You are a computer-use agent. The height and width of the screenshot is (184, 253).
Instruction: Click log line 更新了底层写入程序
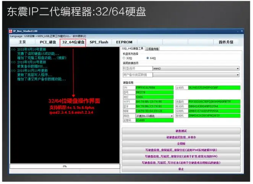coord(35,75)
